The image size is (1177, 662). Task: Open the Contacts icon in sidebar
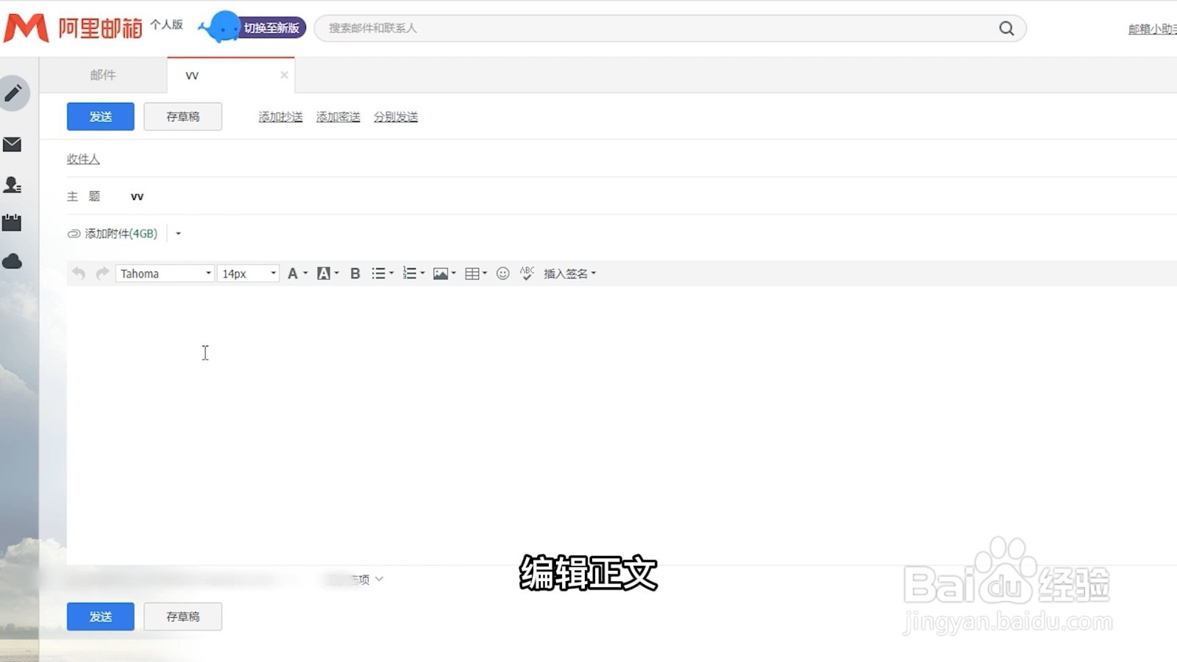[x=13, y=185]
